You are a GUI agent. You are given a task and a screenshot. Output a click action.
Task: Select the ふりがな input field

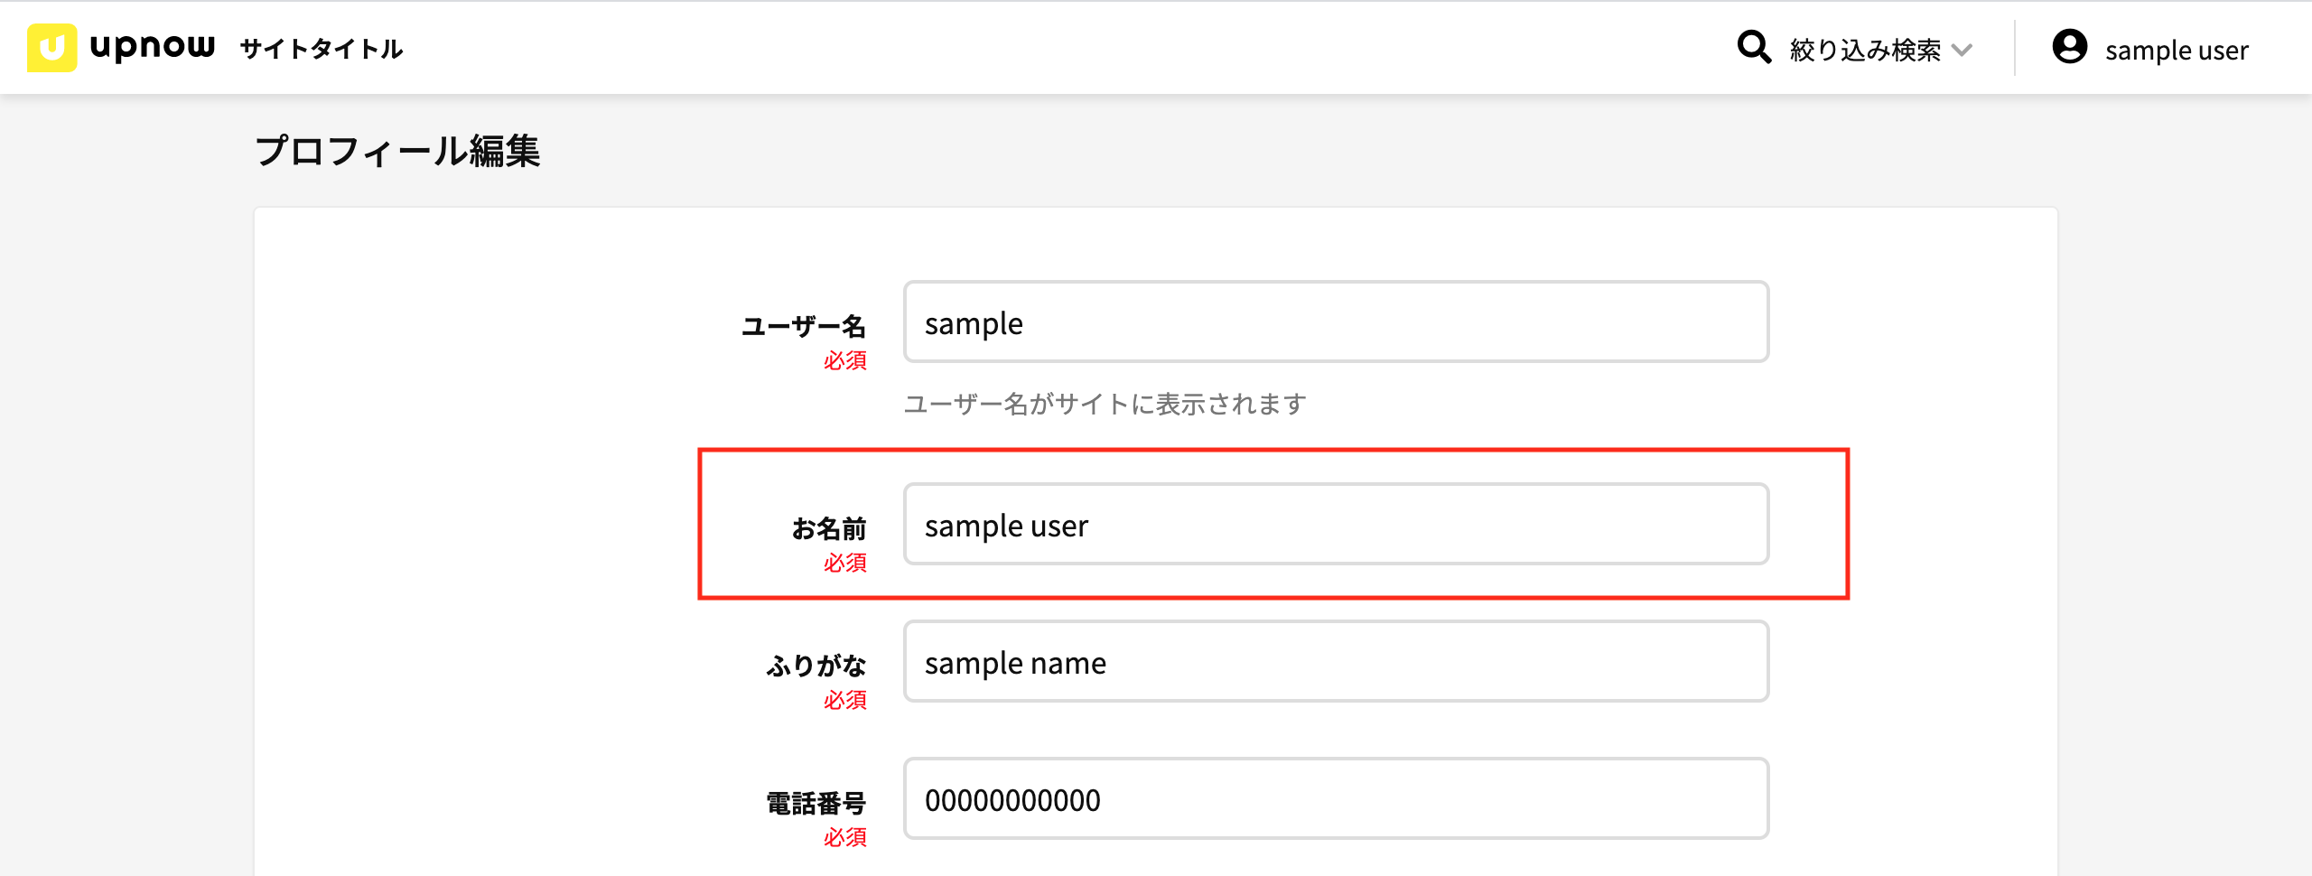click(1336, 662)
